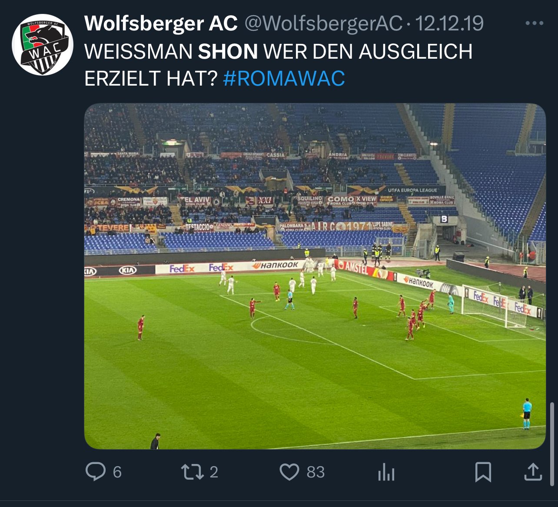Viewport: 558px width, 507px height.
Task: Open the @WolfsbergerAC handle link
Action: [324, 23]
